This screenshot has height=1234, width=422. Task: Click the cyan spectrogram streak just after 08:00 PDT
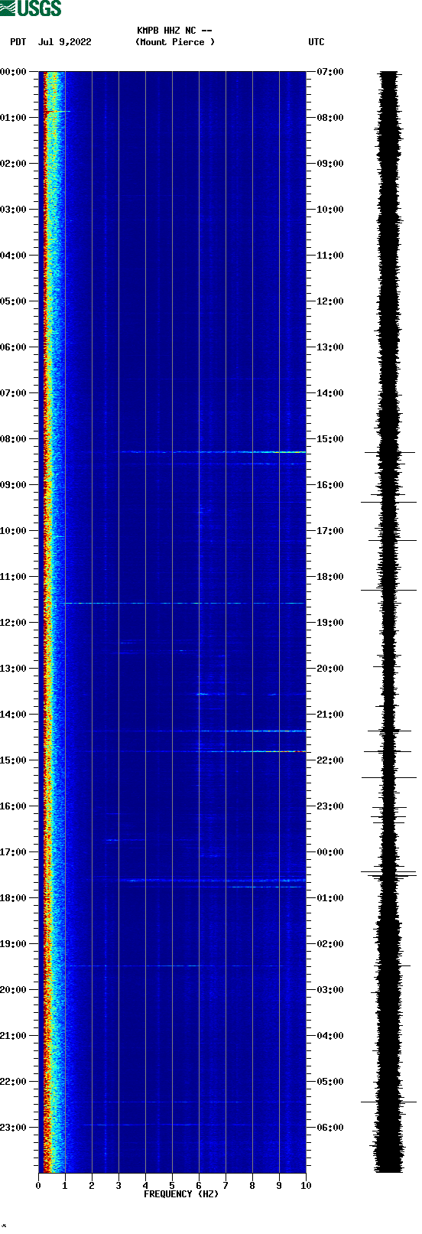click(x=214, y=452)
